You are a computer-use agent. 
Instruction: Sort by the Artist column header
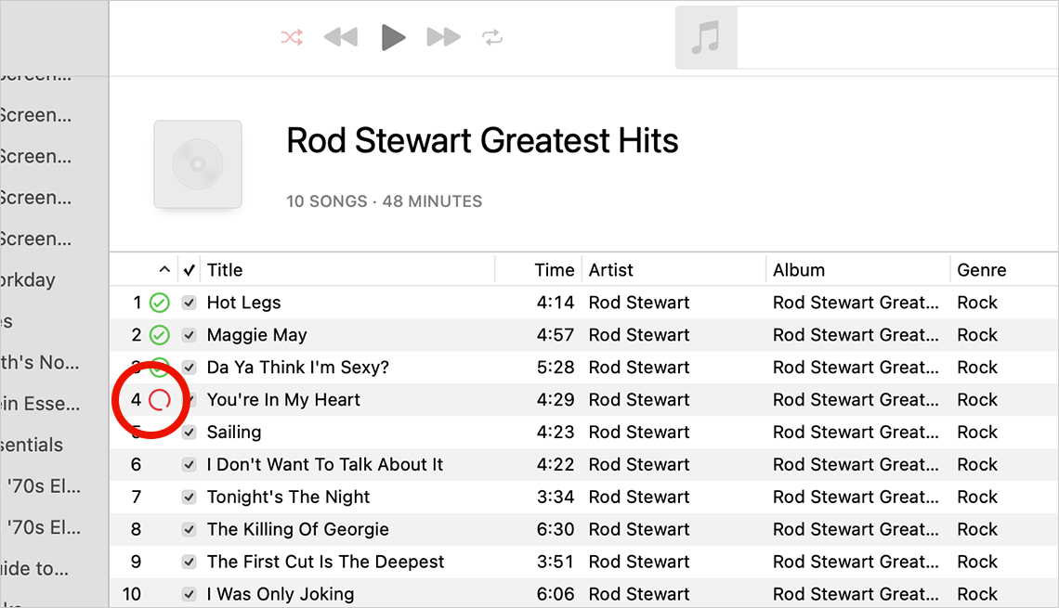610,270
